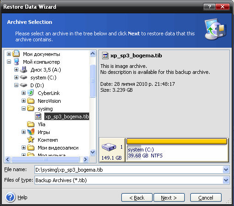
Task: Collapse the D (D:) drive node
Action: pyautogui.click(x=16, y=85)
